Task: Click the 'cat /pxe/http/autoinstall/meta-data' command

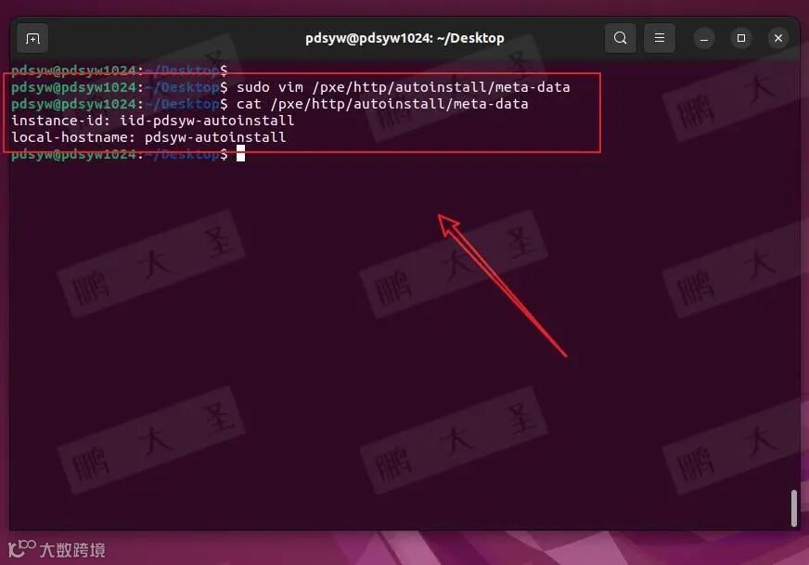Action: point(382,104)
